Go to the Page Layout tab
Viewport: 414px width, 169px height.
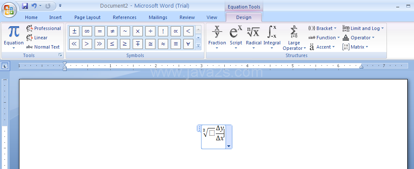click(87, 17)
